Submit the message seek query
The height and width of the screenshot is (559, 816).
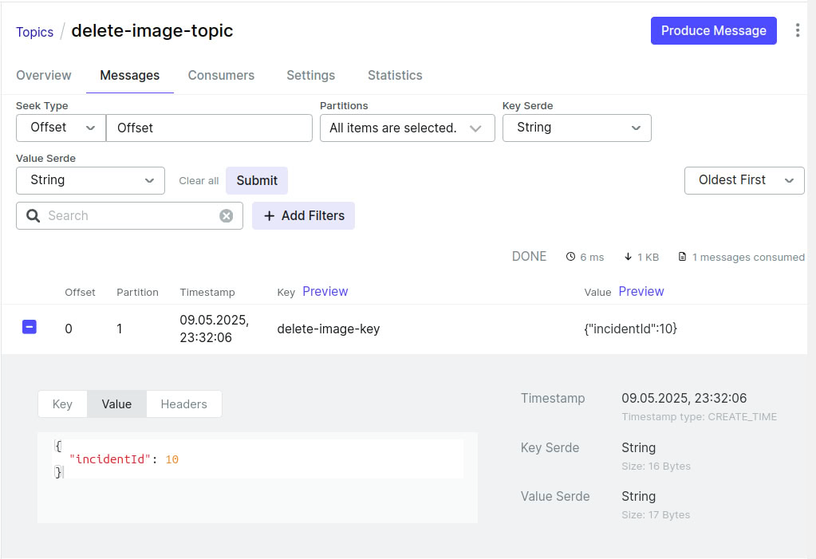(257, 180)
